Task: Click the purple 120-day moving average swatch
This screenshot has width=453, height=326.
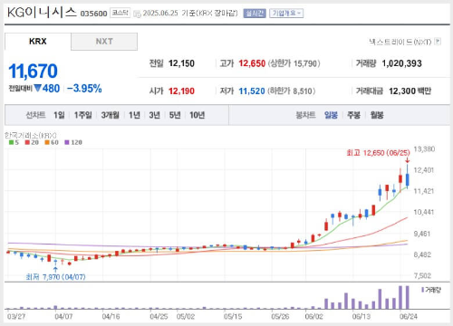Action: (x=67, y=142)
